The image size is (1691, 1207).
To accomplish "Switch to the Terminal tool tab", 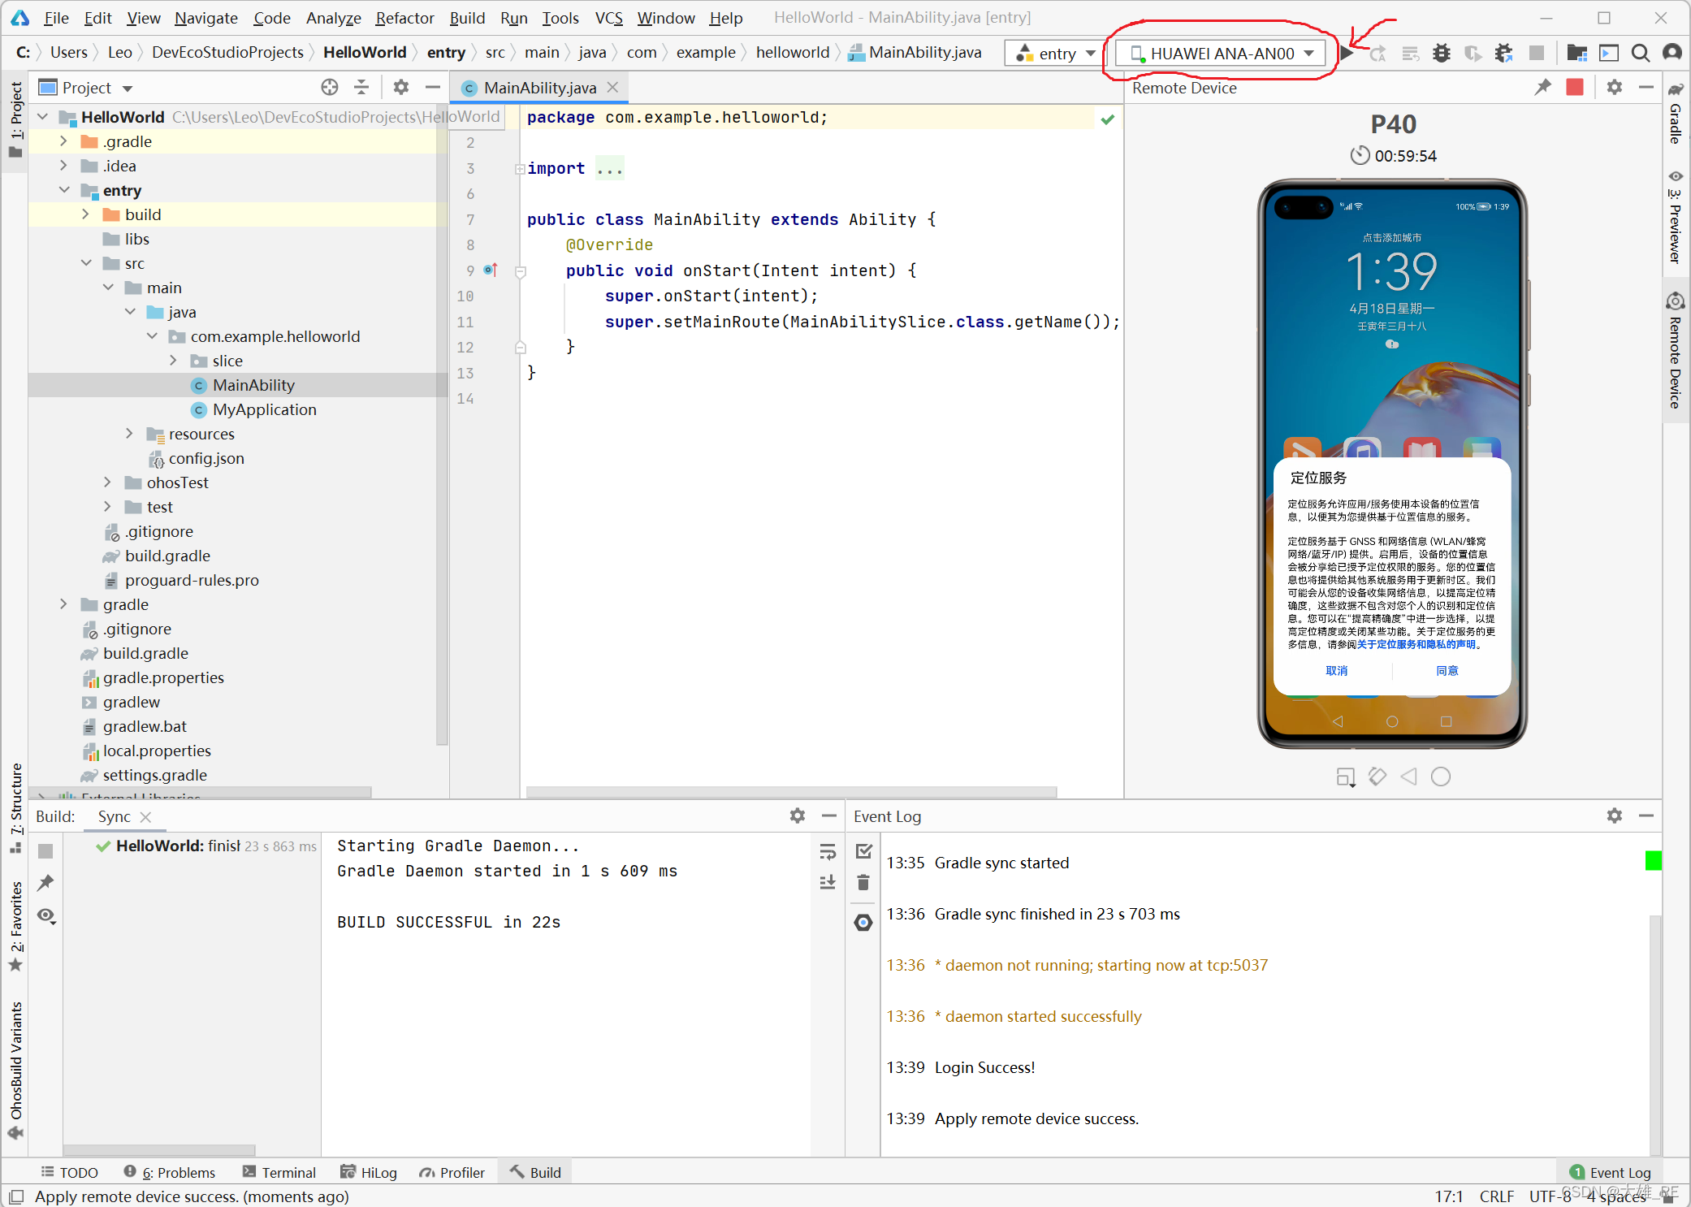I will pos(279,1172).
